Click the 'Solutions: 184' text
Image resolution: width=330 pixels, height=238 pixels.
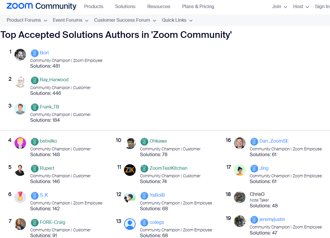45,120
